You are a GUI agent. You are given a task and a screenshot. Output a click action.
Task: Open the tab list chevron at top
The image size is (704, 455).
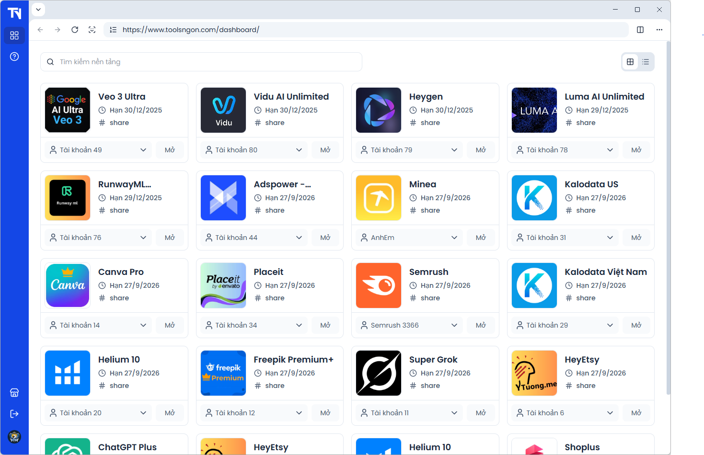pos(38,10)
